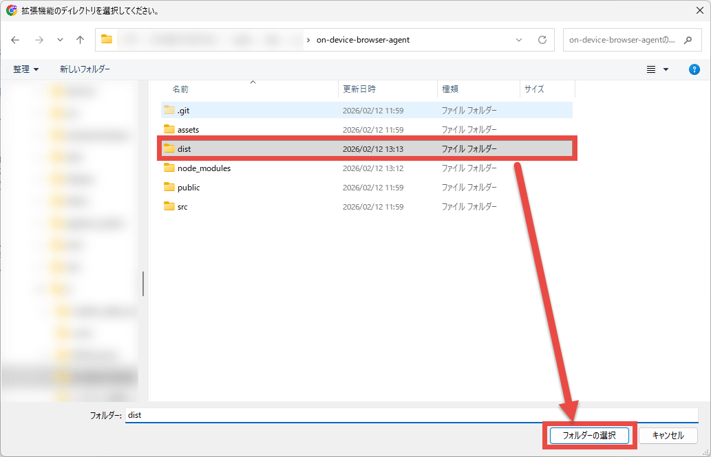This screenshot has height=457, width=711.
Task: Select the node_modules folder icon
Action: coord(169,168)
